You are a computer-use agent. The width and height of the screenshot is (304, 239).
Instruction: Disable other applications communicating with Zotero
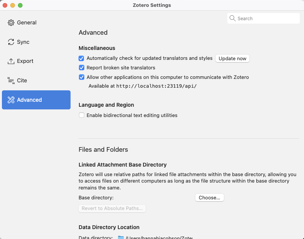tap(82, 77)
